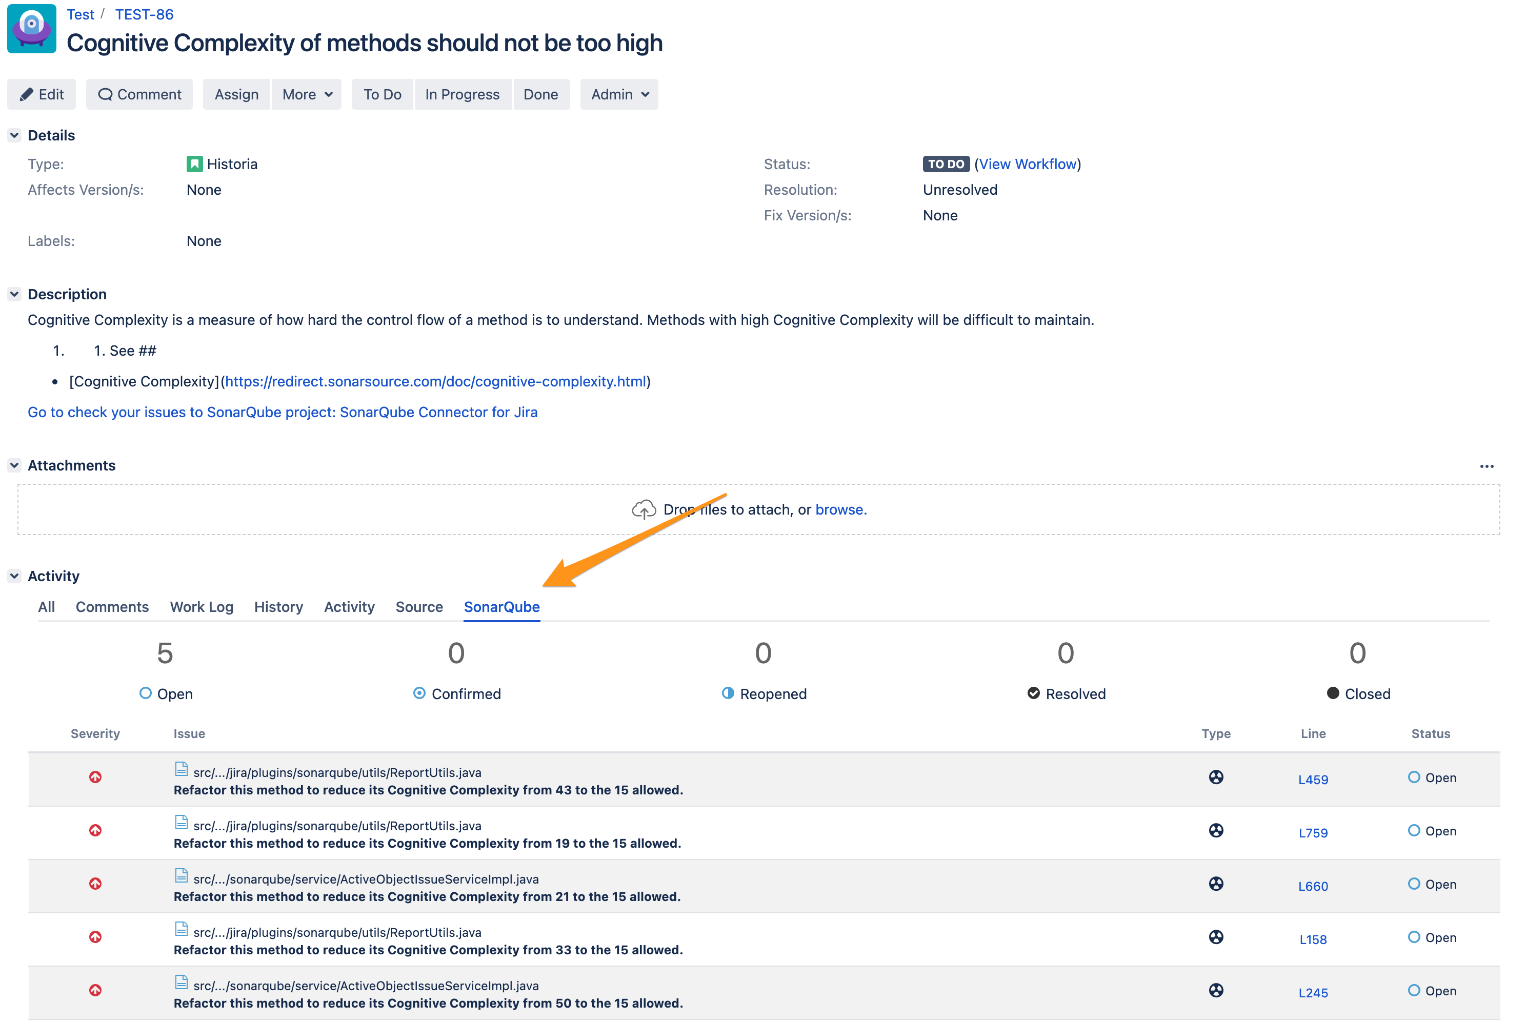Screen dimensions: 1526x1024
Task: Open the cognitive-complexity.html documentation link
Action: click(x=436, y=381)
